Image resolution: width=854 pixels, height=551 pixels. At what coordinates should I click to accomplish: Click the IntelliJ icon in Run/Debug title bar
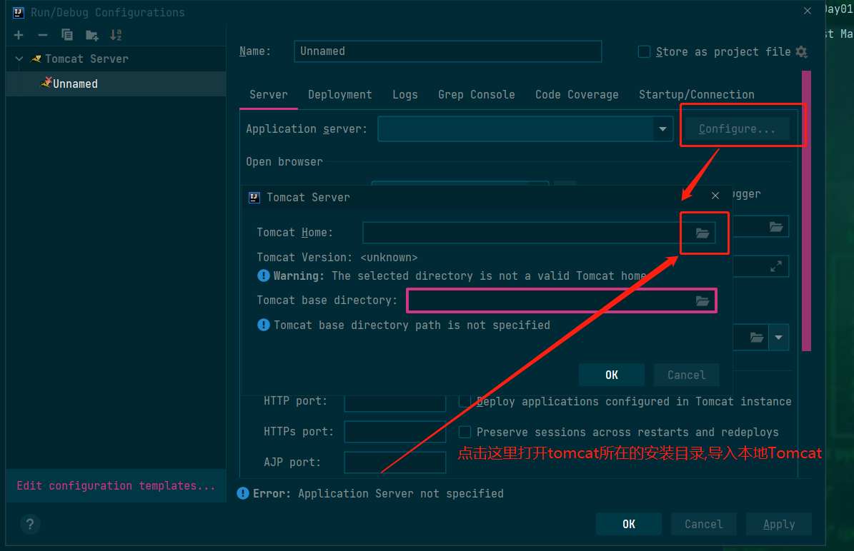pos(19,13)
